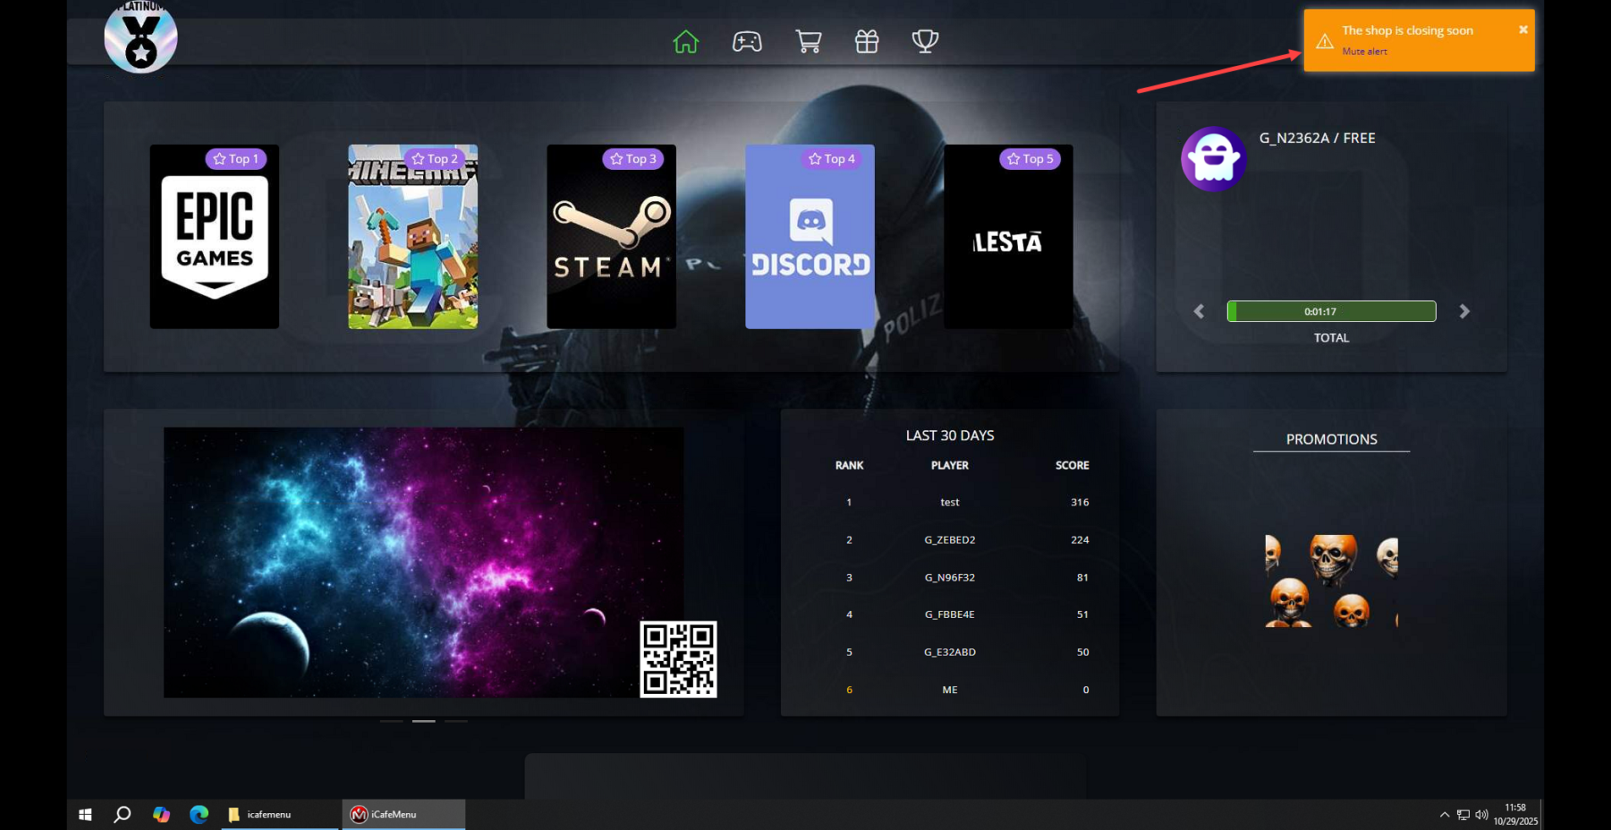The image size is (1611, 830).
Task: Open the Games page gamepad icon
Action: pos(747,41)
